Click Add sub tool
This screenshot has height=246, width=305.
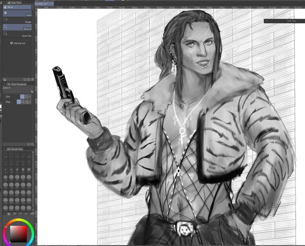click(18, 43)
